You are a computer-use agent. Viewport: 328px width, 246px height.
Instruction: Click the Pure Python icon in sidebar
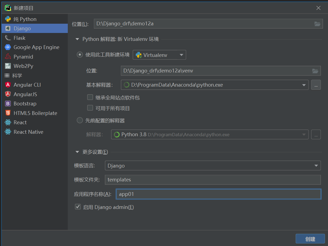point(8,19)
